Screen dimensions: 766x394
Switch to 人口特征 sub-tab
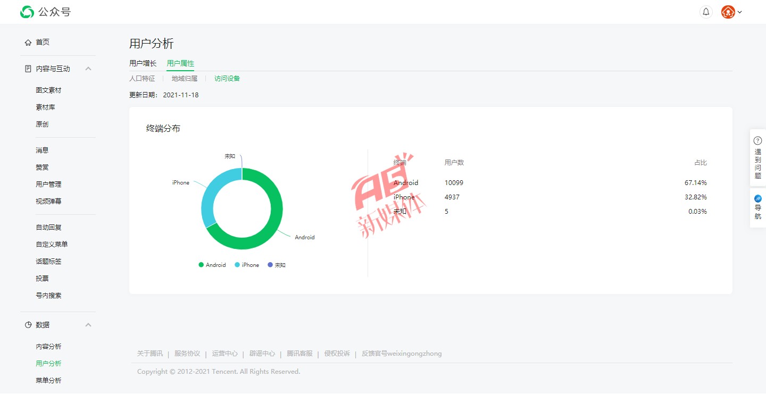click(x=142, y=79)
